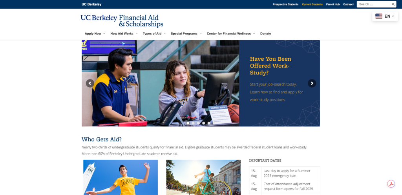Click into the Search input field
This screenshot has height=195, width=402.
[374, 4]
